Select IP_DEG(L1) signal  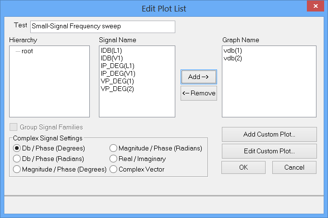pyautogui.click(x=118, y=66)
